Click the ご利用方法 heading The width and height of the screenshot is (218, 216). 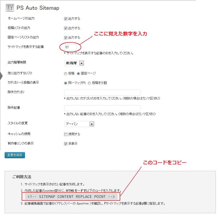pos(22,177)
